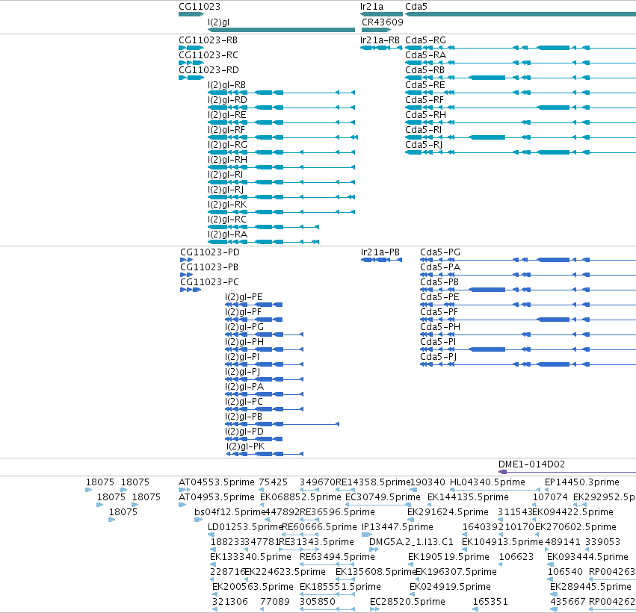Select transcript l(2)gl-RB

pos(281,93)
